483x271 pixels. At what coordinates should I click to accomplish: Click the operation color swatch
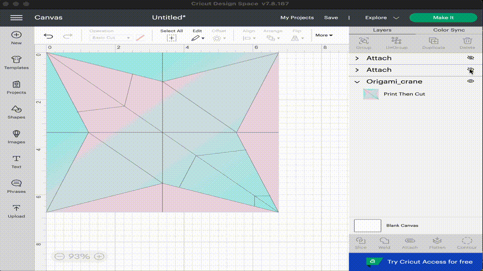click(x=140, y=38)
